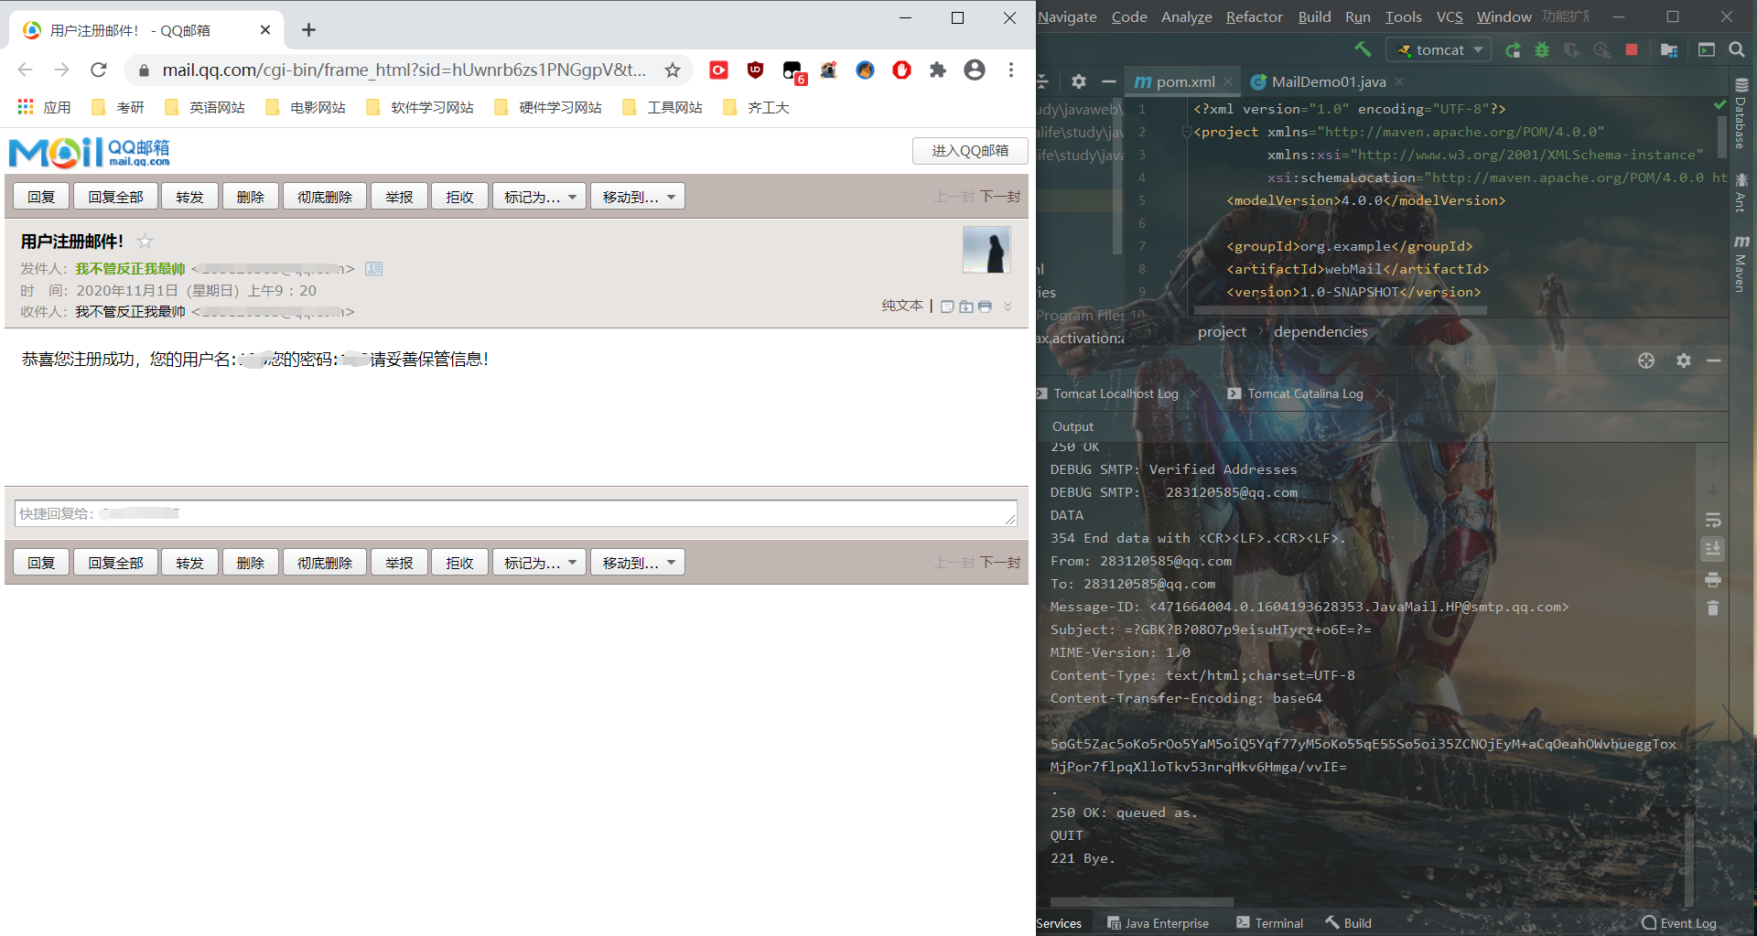Image resolution: width=1757 pixels, height=936 pixels.
Task: Click the quick reply input field
Action: point(512,513)
